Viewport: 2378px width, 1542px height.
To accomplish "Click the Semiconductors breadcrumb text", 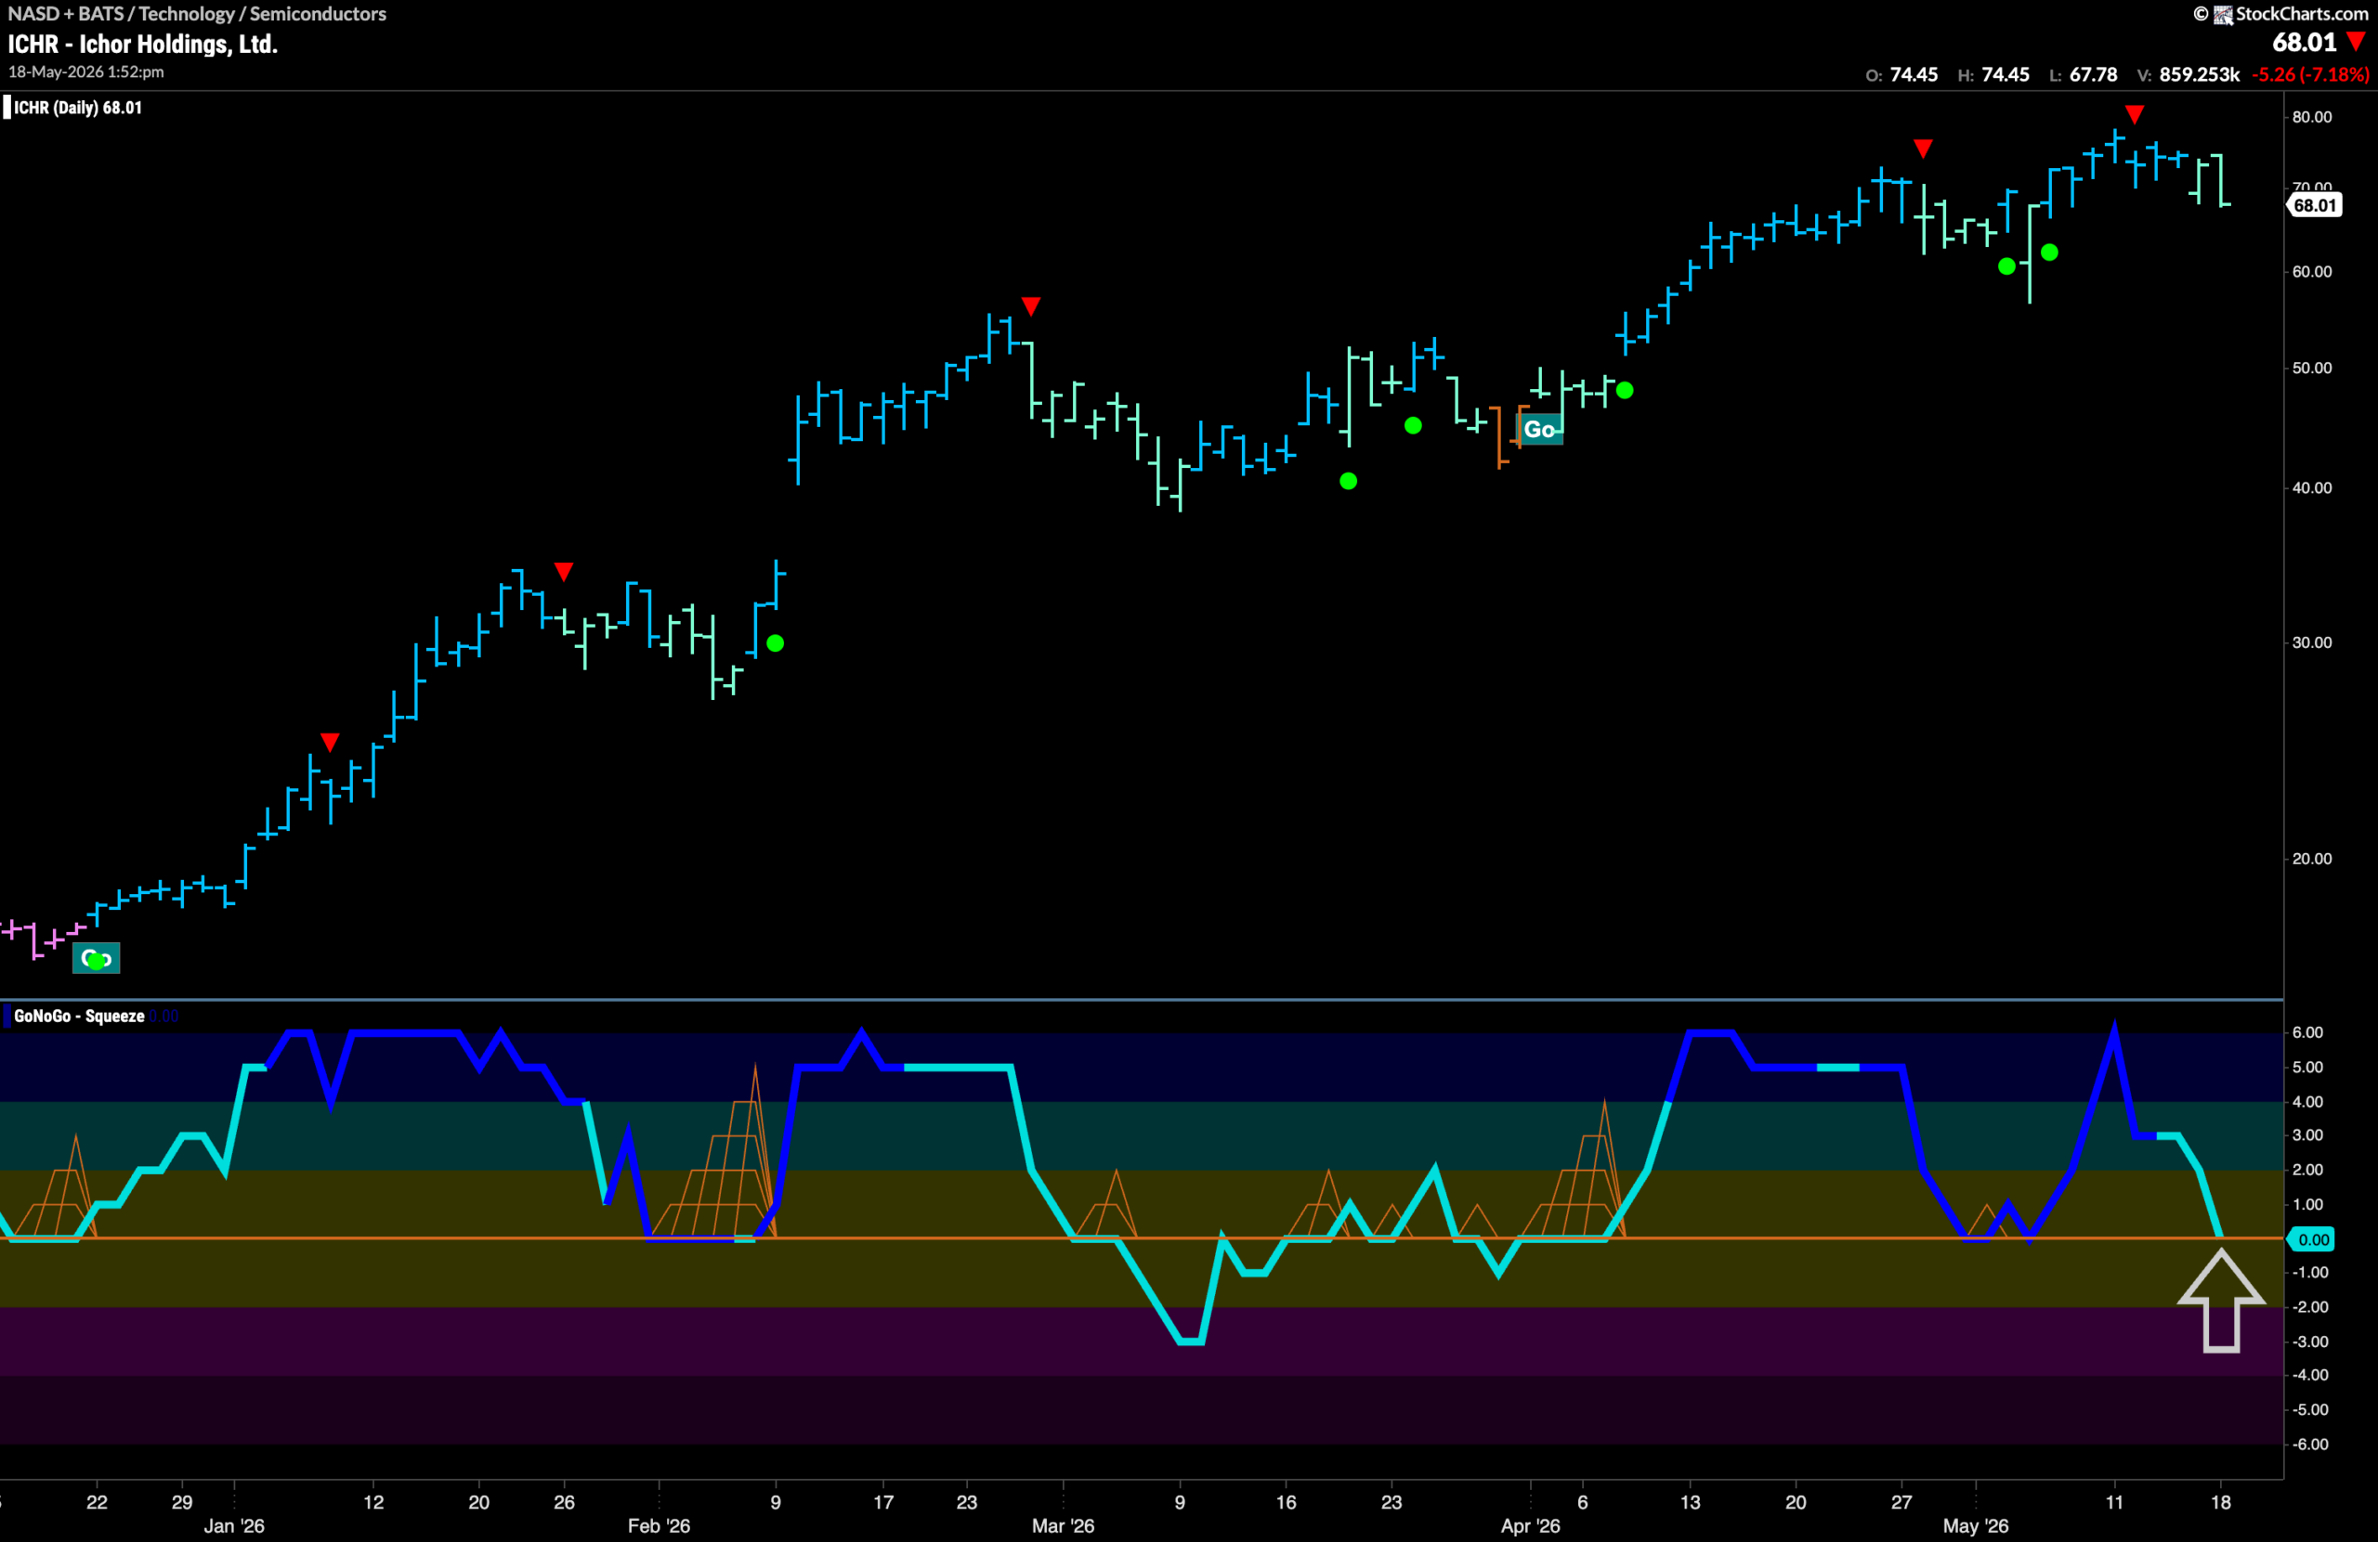I will pos(318,14).
